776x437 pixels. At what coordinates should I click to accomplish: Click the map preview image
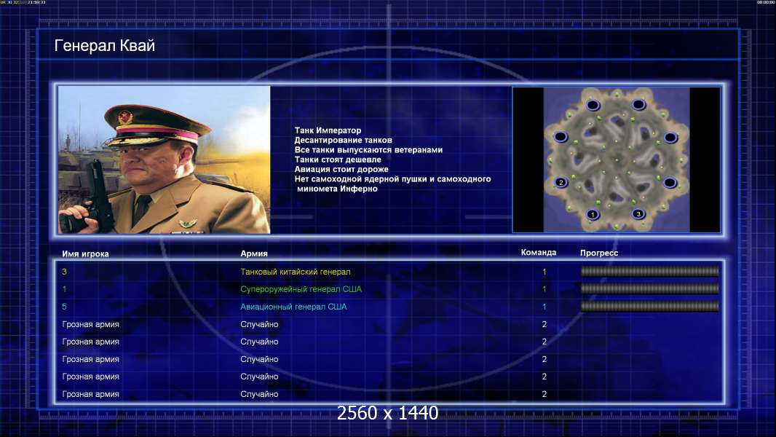point(616,160)
